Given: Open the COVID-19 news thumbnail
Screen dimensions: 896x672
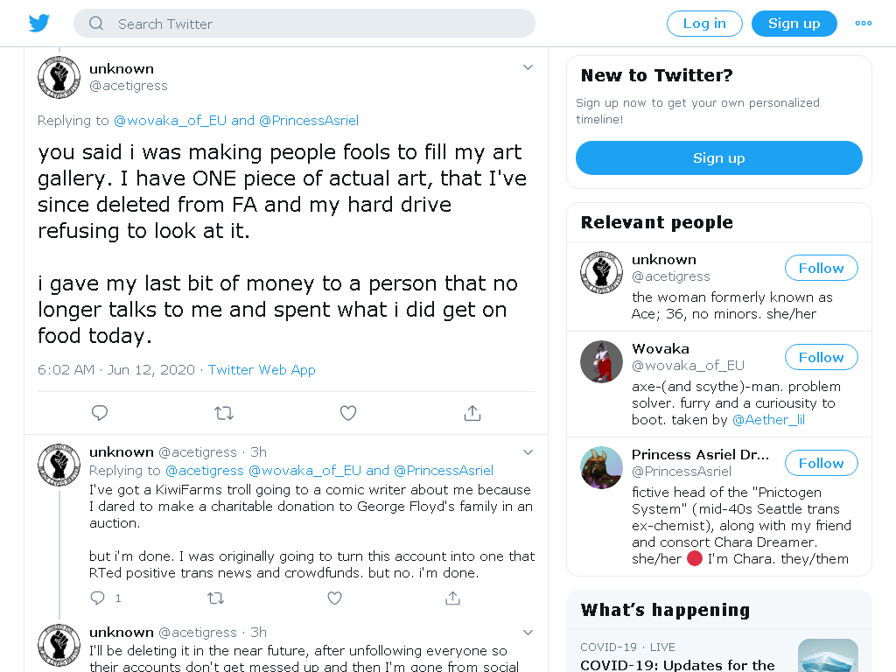Looking at the screenshot, I should pyautogui.click(x=828, y=655).
